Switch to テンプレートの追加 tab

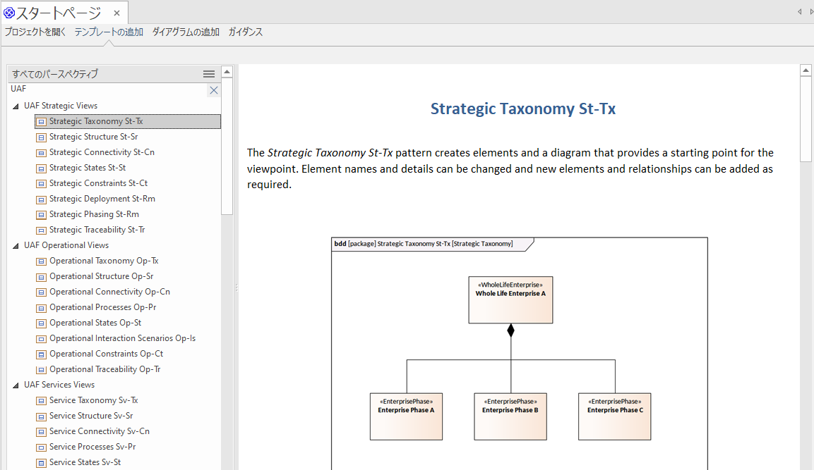(109, 32)
